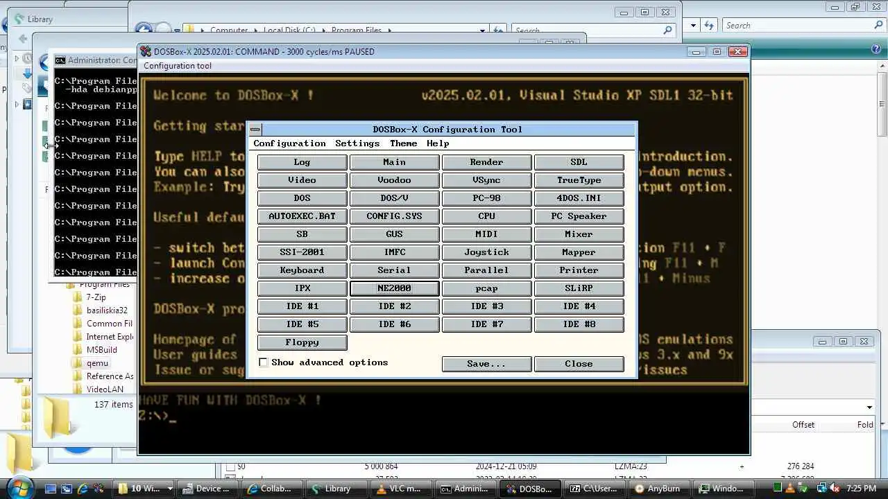This screenshot has width=888, height=499.
Task: Open the Floppy settings section
Action: coord(302,342)
